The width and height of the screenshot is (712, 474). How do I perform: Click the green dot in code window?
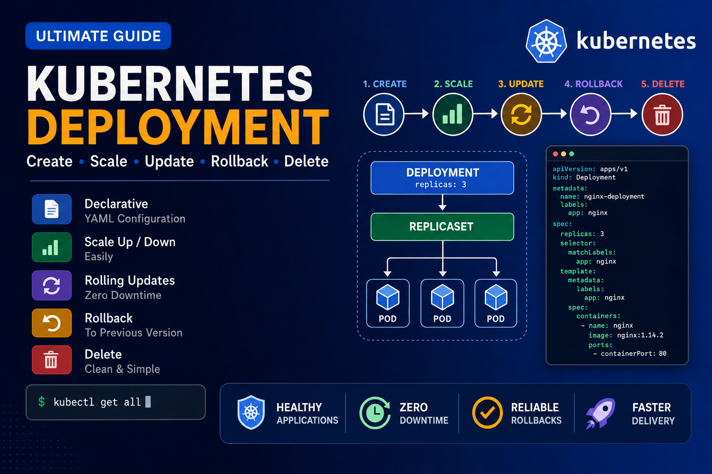click(572, 154)
